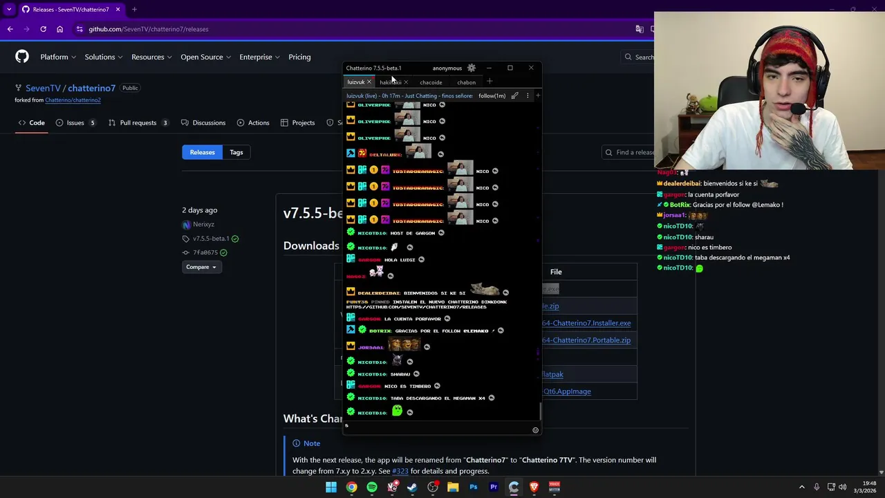
Task: Reload the browser page
Action: pos(43,29)
